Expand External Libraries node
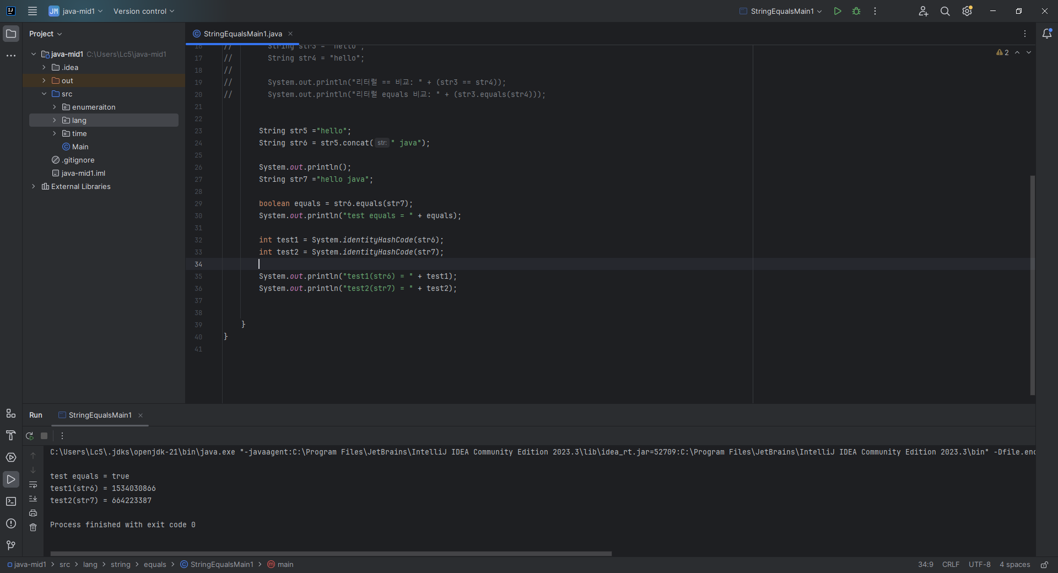This screenshot has width=1058, height=573. [34, 186]
